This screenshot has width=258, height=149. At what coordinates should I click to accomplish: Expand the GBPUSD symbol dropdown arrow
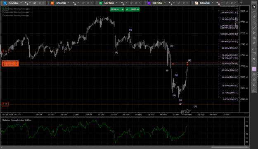click(x=117, y=3)
